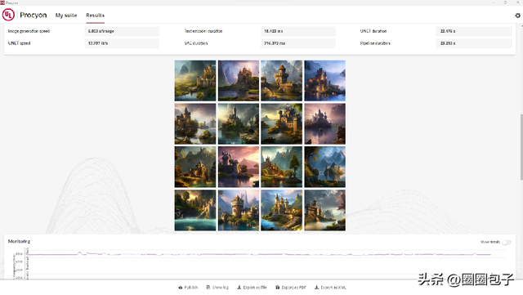Open the last thumbnail in bottom row
The width and height of the screenshot is (523, 295).
point(325,210)
